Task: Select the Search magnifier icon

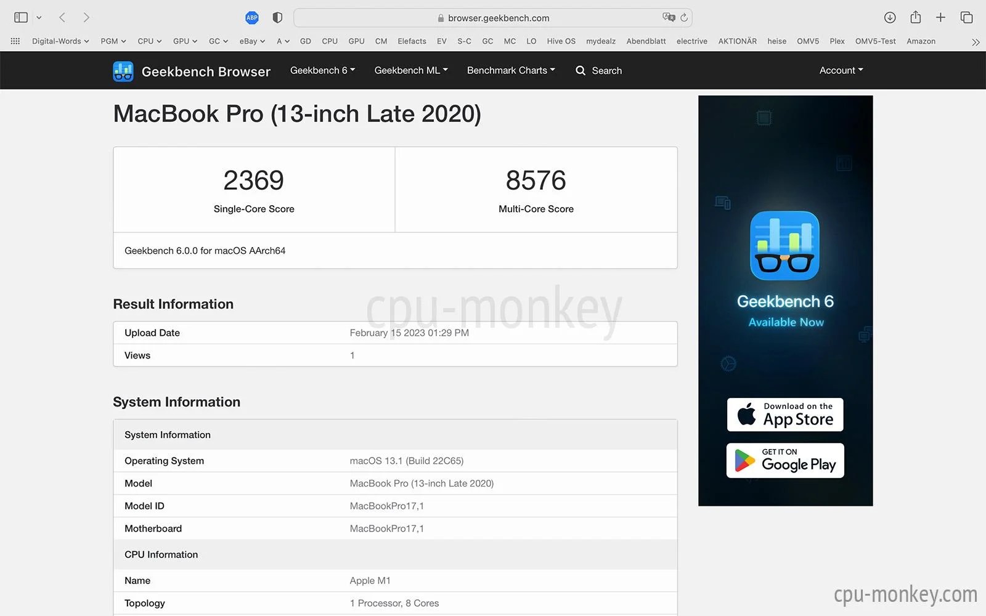Action: (x=580, y=70)
